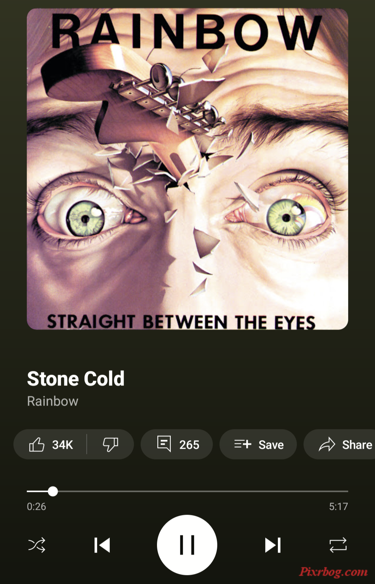The width and height of the screenshot is (375, 584).
Task: Open the Rainbow artist page
Action: [52, 401]
